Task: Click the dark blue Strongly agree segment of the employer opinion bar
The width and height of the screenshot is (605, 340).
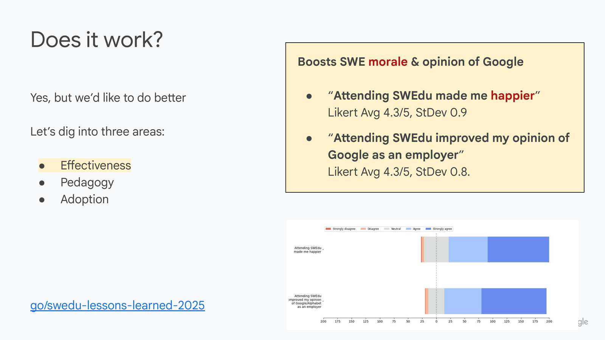Action: (514, 301)
